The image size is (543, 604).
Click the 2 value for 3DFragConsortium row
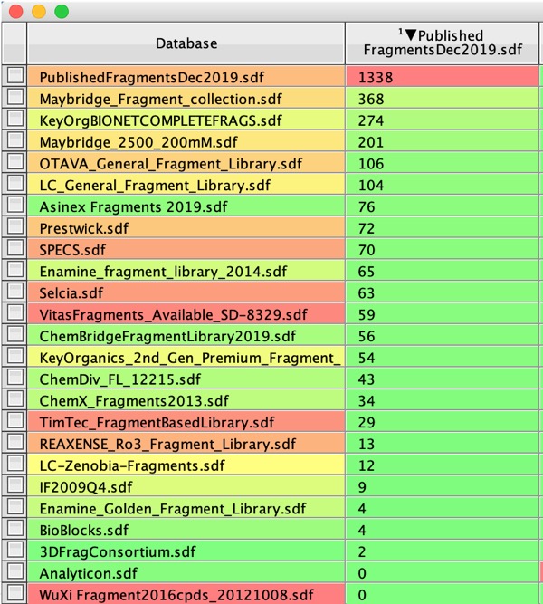click(x=443, y=551)
